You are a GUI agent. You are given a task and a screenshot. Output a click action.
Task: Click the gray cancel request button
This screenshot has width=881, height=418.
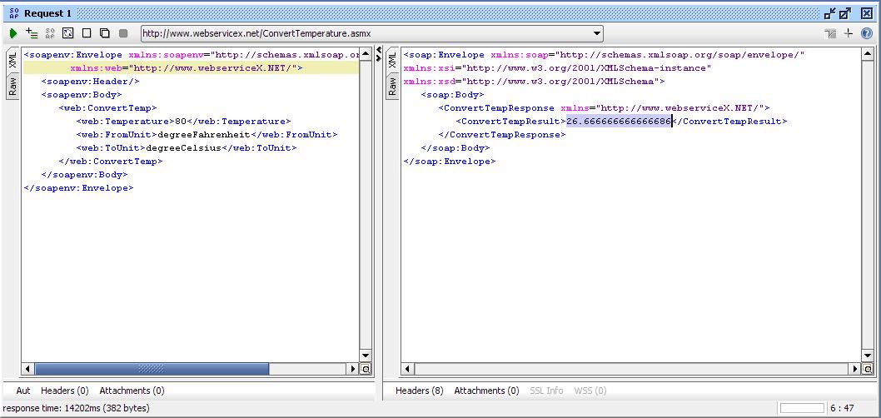click(x=123, y=33)
